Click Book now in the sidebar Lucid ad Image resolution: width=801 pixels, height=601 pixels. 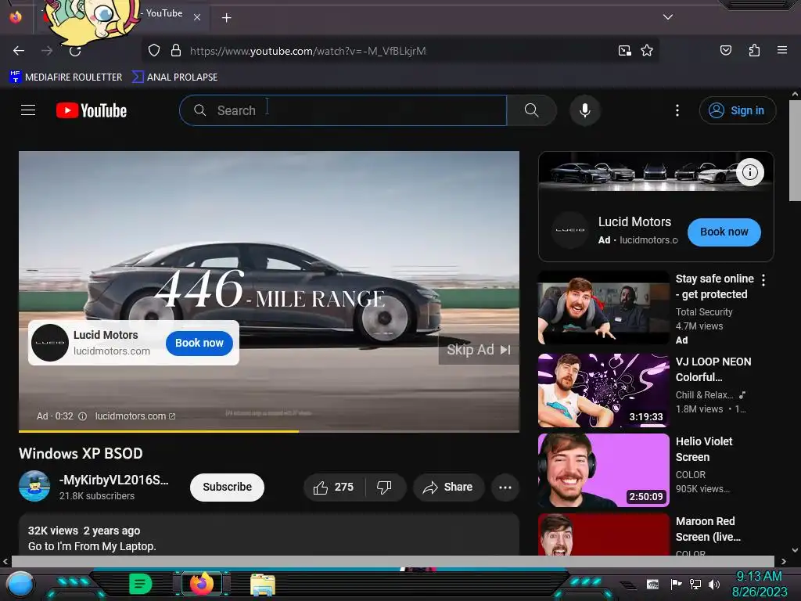tap(724, 232)
